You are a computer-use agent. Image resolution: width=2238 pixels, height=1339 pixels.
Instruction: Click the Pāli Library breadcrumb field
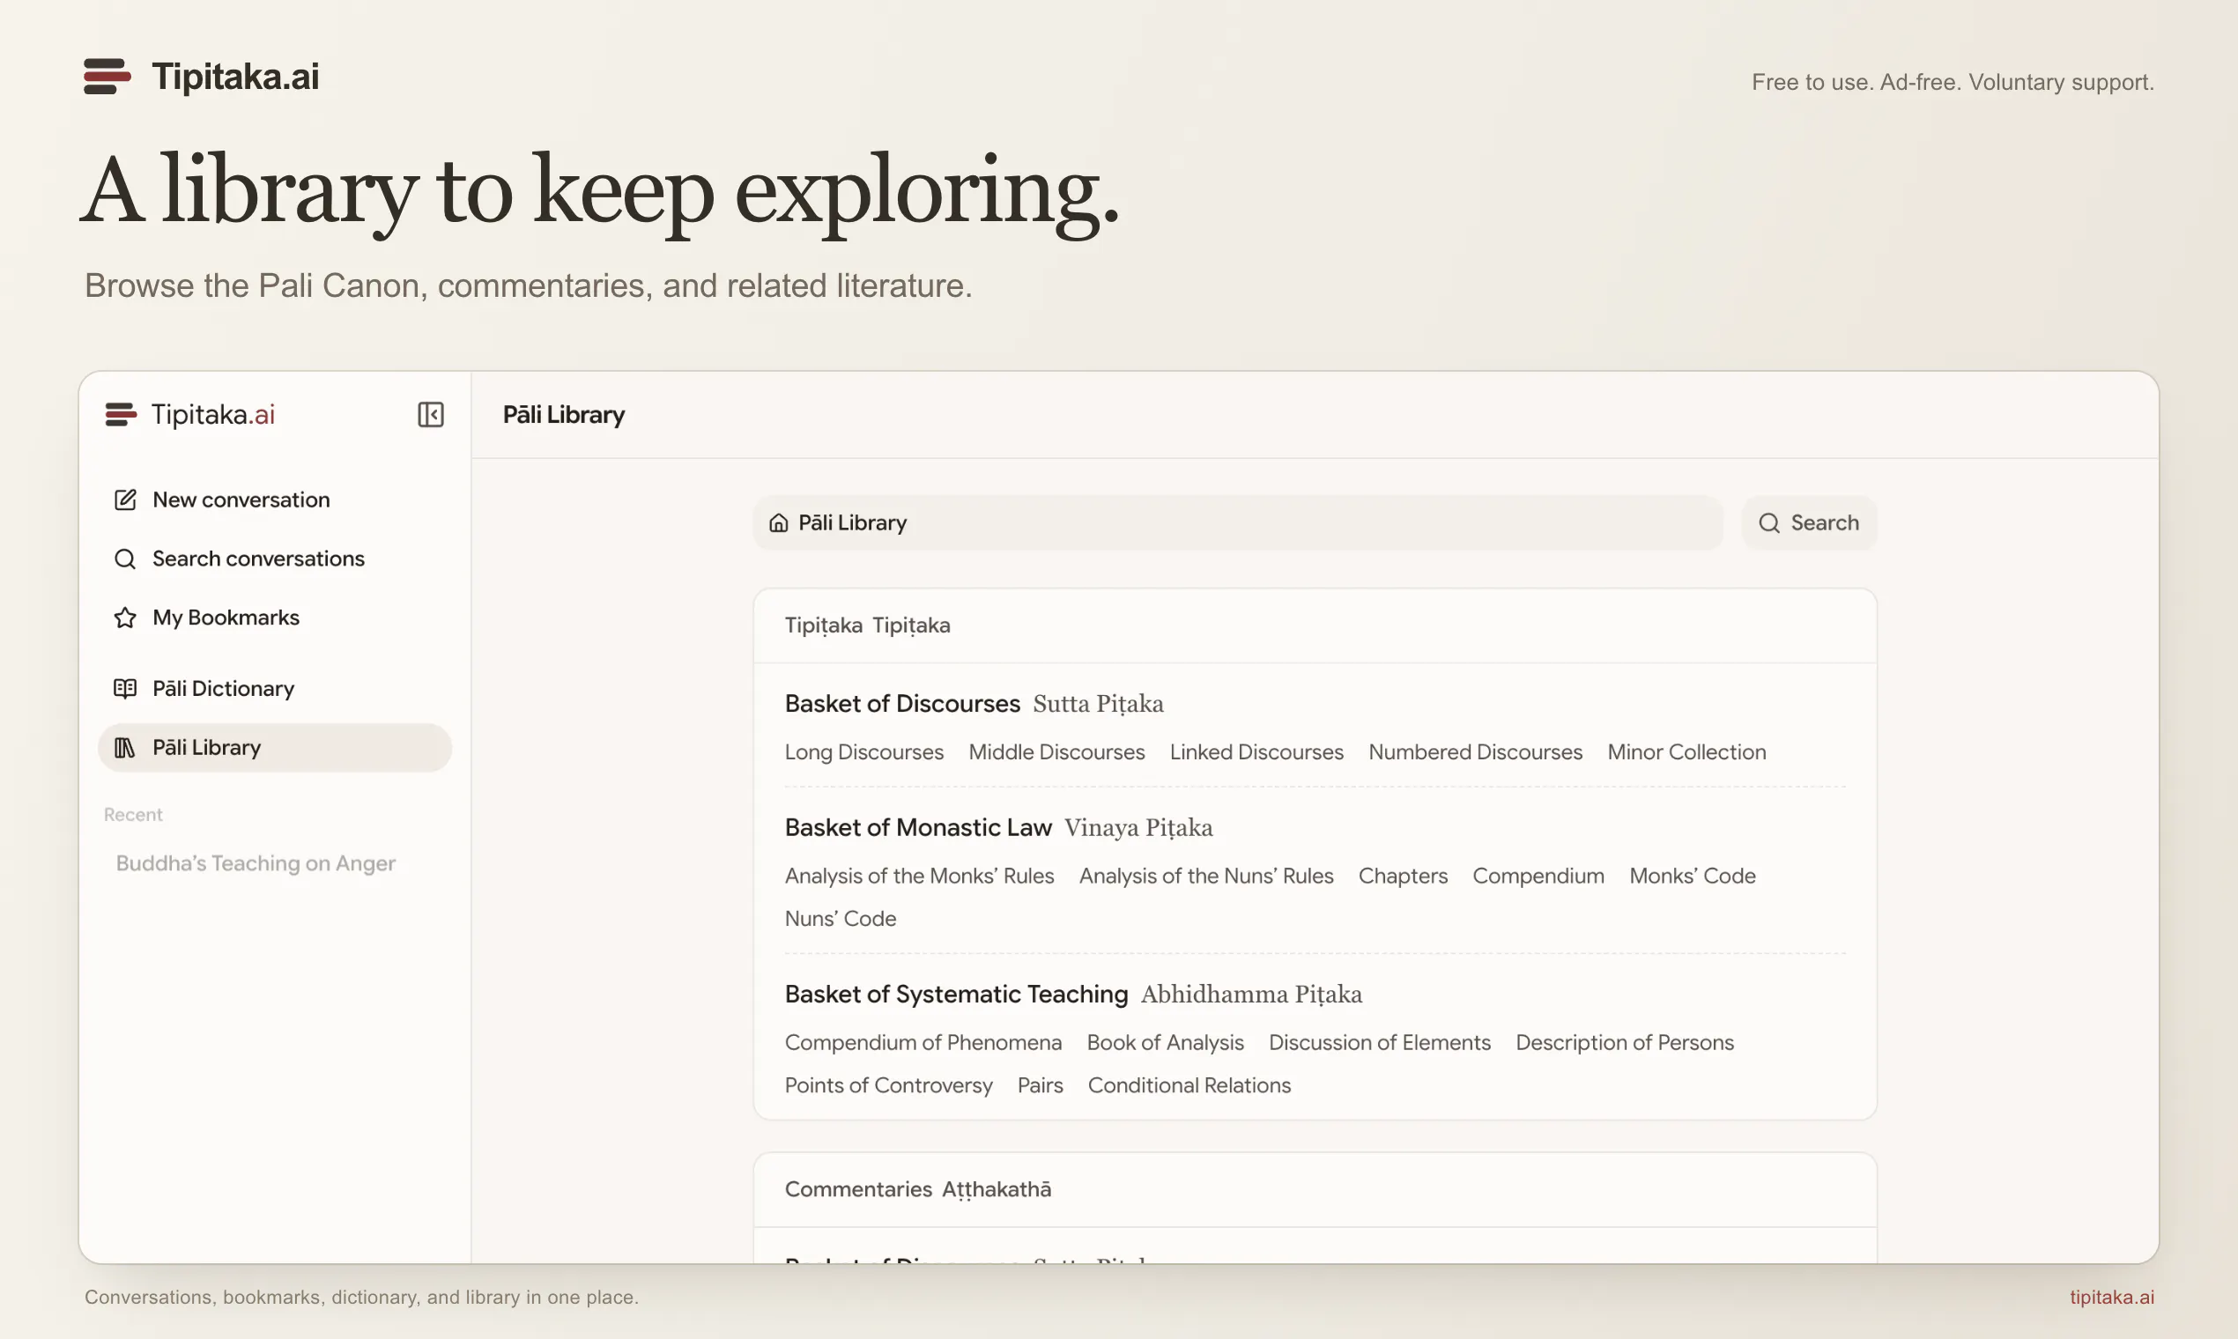point(1237,522)
